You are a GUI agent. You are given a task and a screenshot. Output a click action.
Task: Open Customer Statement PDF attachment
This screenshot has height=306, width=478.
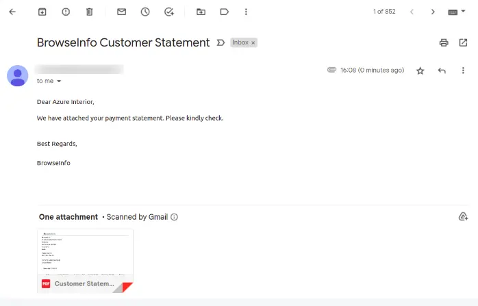[86, 261]
